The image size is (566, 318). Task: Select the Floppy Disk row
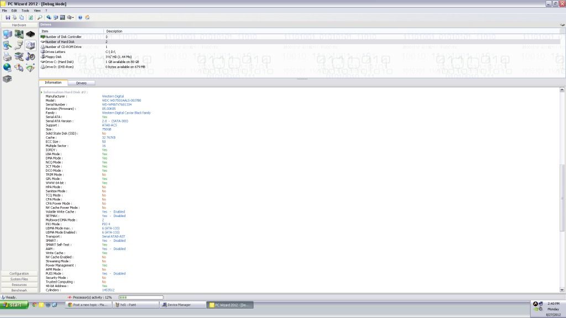pos(300,57)
